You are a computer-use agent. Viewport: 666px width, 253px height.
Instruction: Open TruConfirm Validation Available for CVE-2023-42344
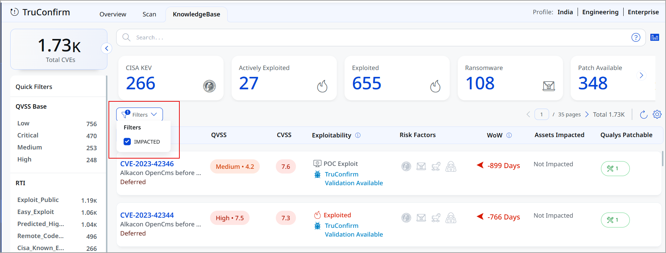pos(354,230)
